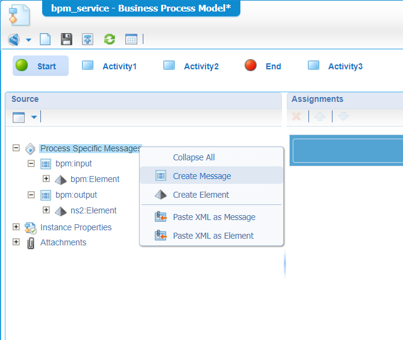Click the move assignment down arrow
The height and width of the screenshot is (340, 403).
click(343, 116)
